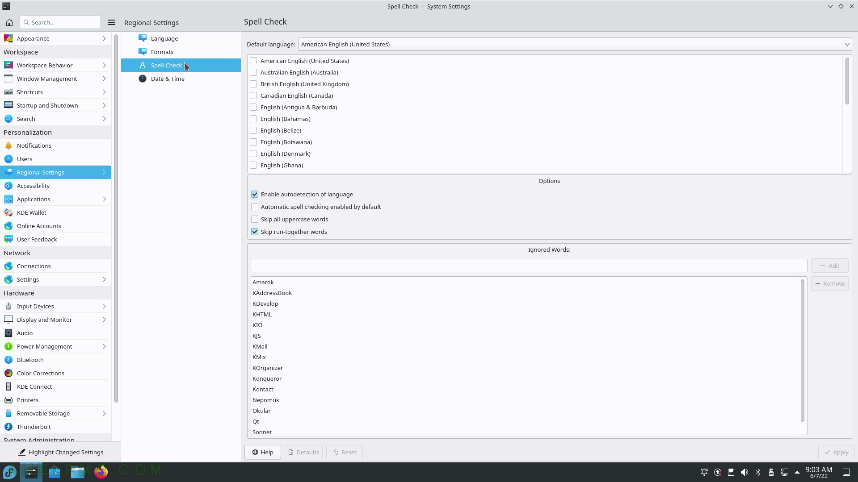Select the Date & Time page
The width and height of the screenshot is (858, 482).
tap(181, 79)
